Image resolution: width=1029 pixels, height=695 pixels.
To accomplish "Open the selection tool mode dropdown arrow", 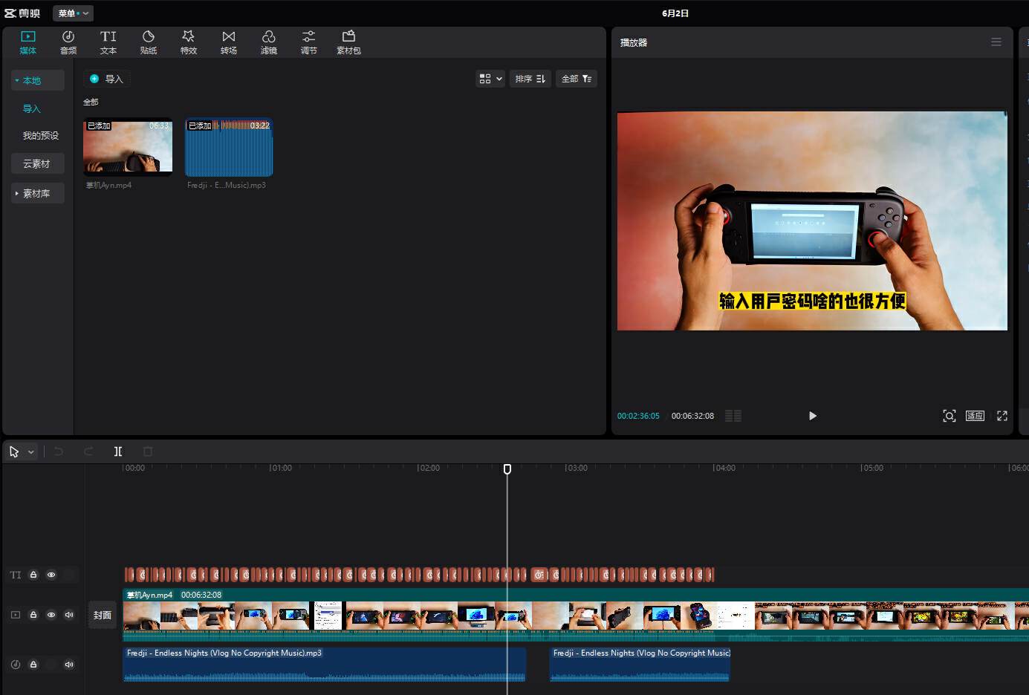I will [31, 451].
